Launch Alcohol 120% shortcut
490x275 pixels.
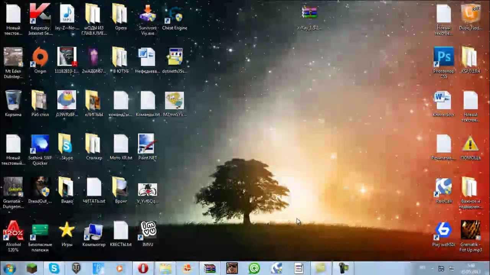13,230
